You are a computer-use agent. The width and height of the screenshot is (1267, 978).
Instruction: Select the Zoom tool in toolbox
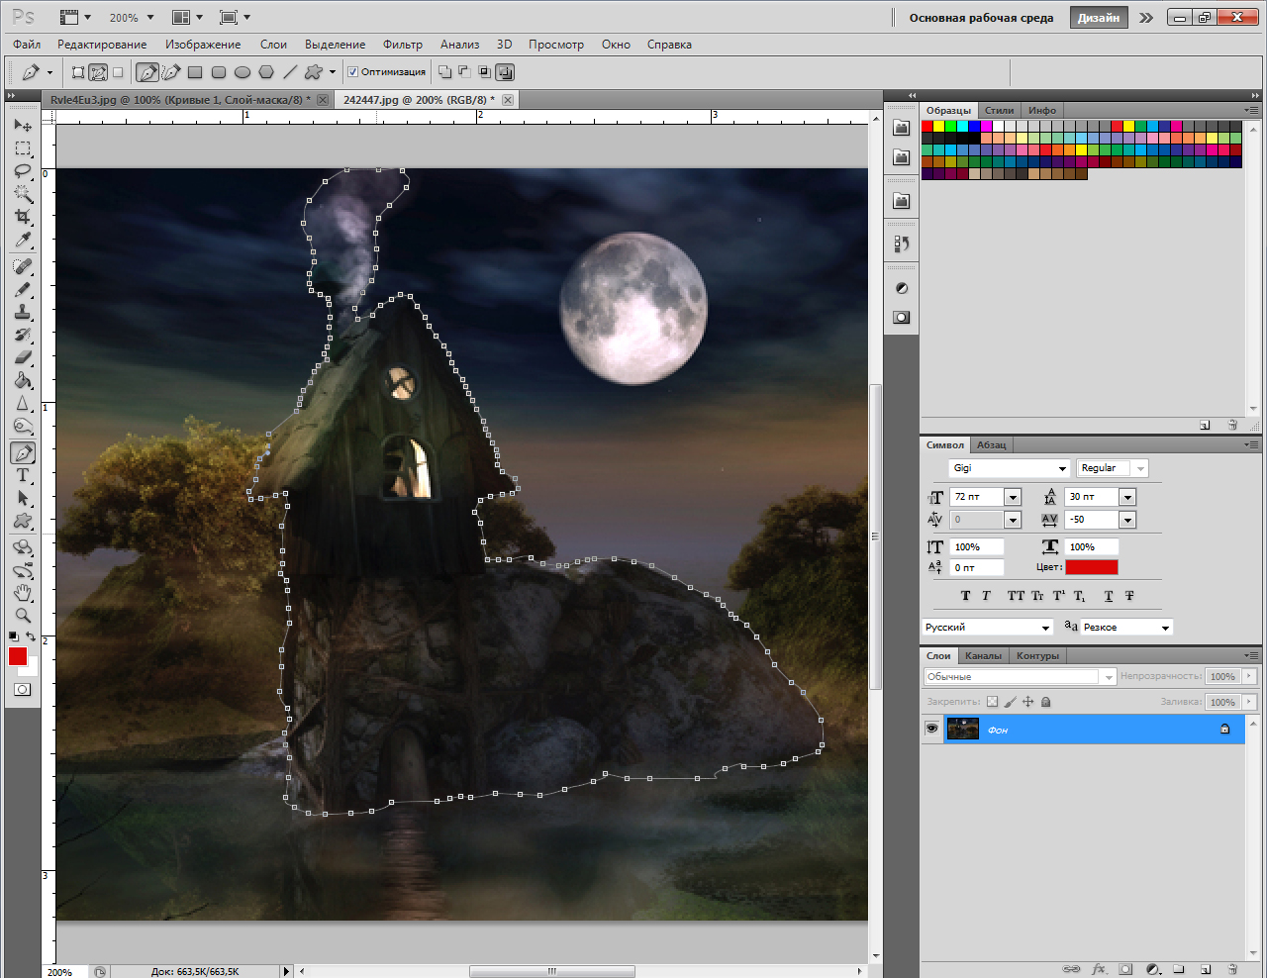(23, 616)
